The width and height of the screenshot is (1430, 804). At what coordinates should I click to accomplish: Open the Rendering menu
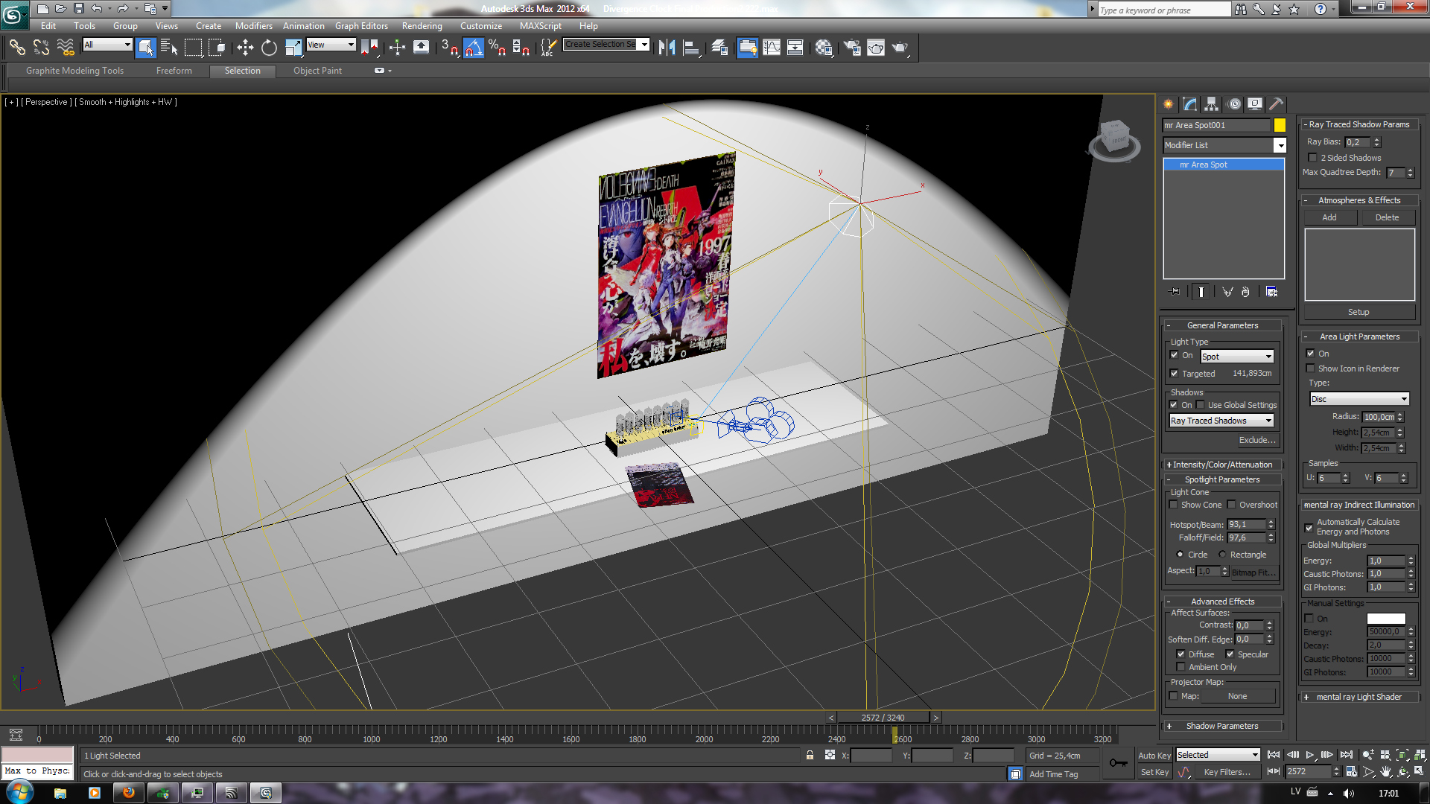pos(422,26)
